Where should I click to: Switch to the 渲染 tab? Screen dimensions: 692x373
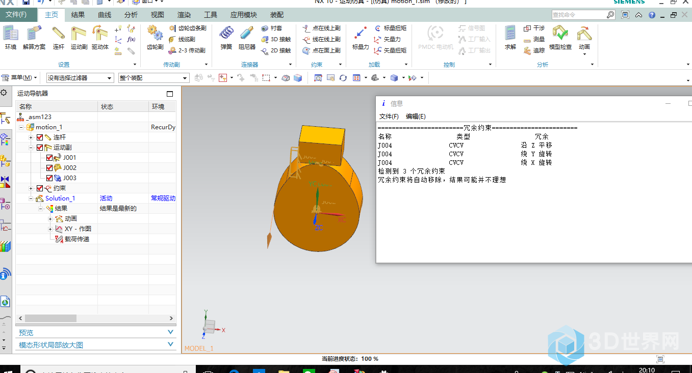coord(184,15)
